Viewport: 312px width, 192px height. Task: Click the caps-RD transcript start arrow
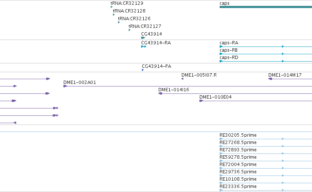pyautogui.click(x=221, y=61)
